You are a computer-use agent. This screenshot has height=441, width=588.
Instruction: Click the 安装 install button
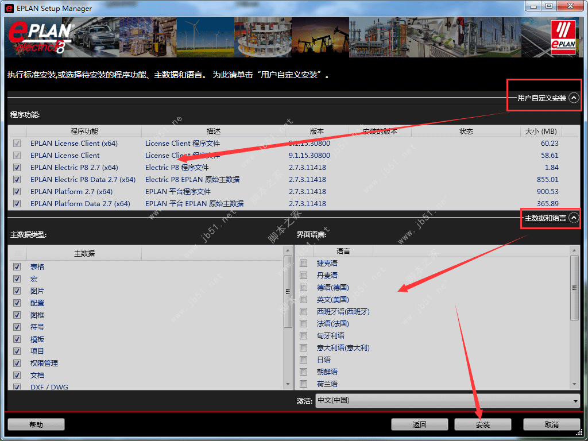(482, 424)
